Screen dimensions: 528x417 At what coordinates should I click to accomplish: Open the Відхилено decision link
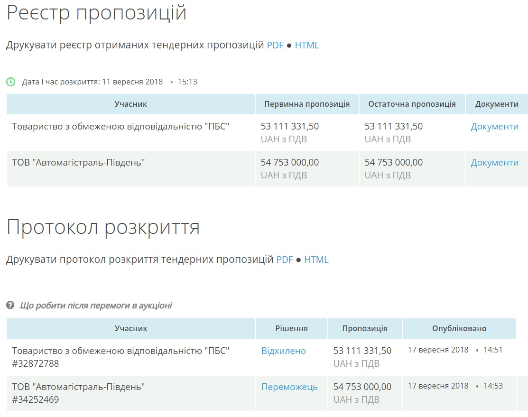[x=283, y=351]
